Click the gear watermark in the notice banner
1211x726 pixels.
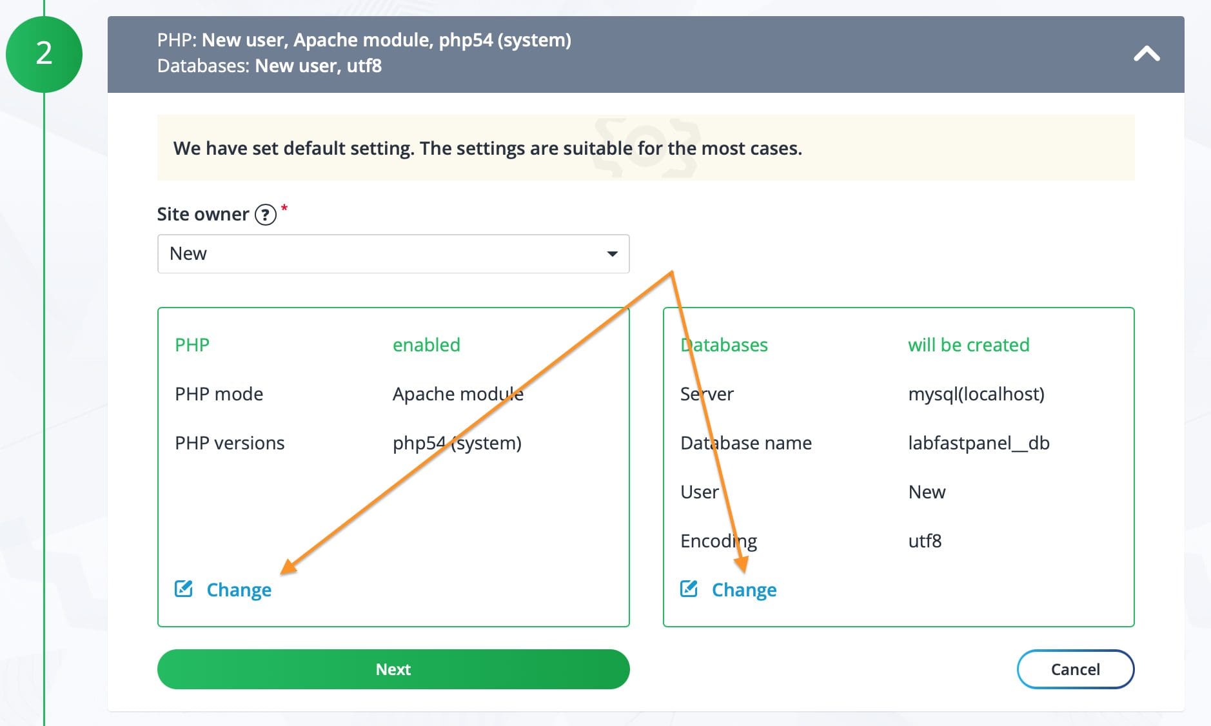click(645, 148)
